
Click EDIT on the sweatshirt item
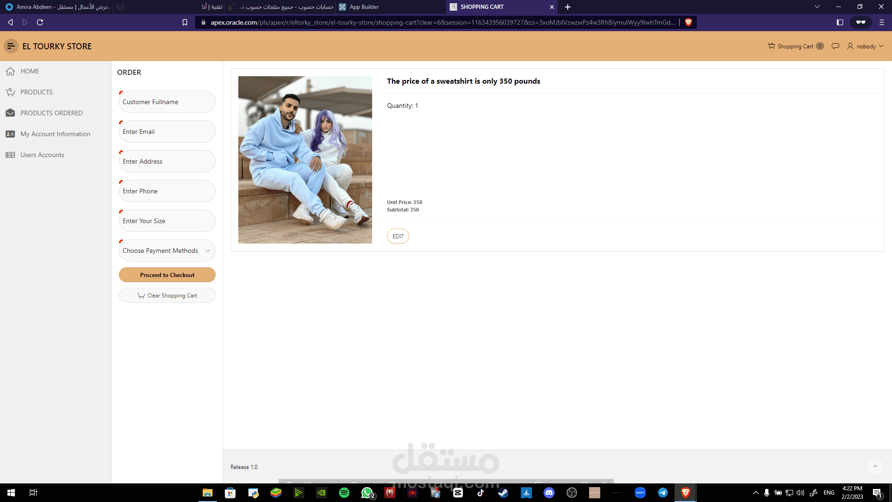coord(398,236)
